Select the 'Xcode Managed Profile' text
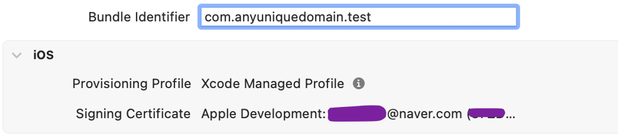618x137 pixels. [x=273, y=84]
